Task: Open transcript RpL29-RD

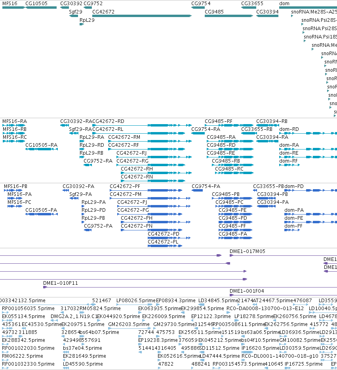Action: [91, 145]
